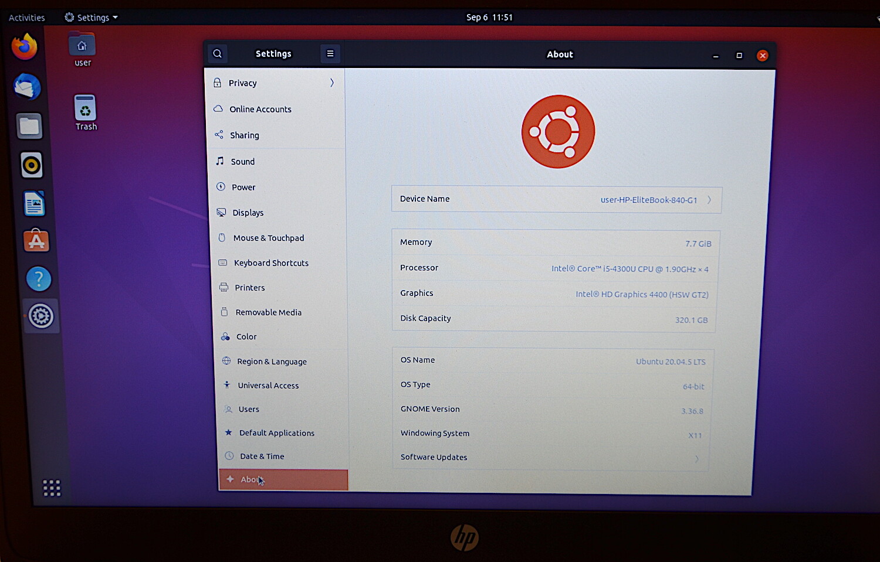Image resolution: width=880 pixels, height=562 pixels.
Task: Maximize the Settings window
Action: [x=739, y=55]
